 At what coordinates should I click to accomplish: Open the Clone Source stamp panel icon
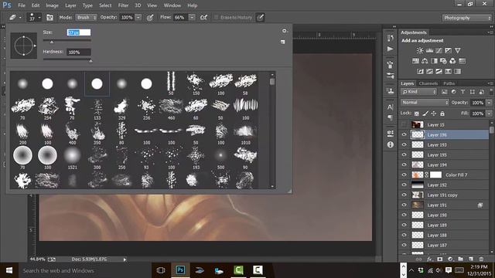tap(390, 91)
